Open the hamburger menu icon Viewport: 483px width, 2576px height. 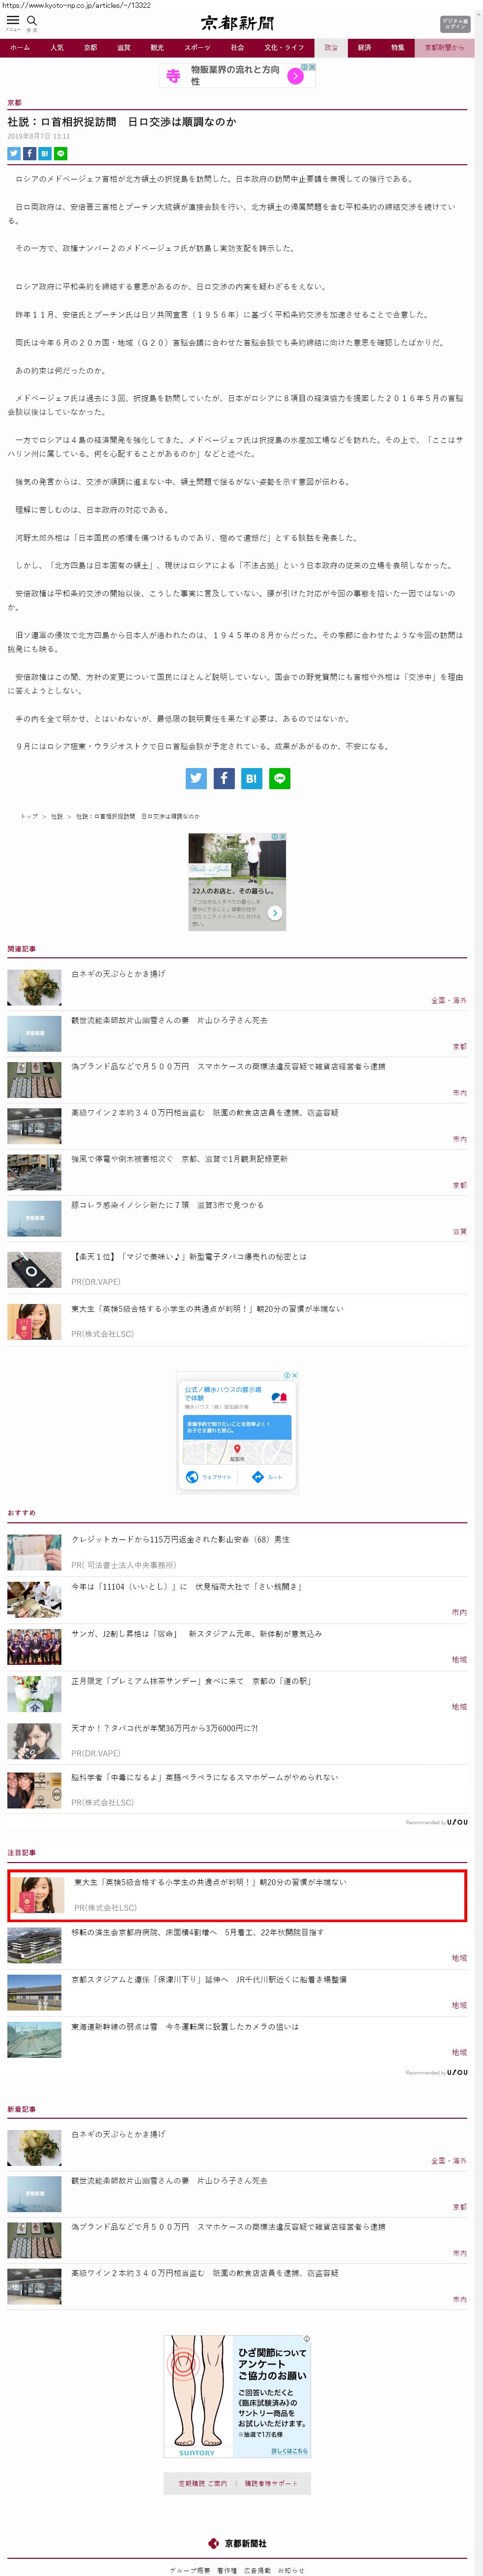click(x=13, y=20)
